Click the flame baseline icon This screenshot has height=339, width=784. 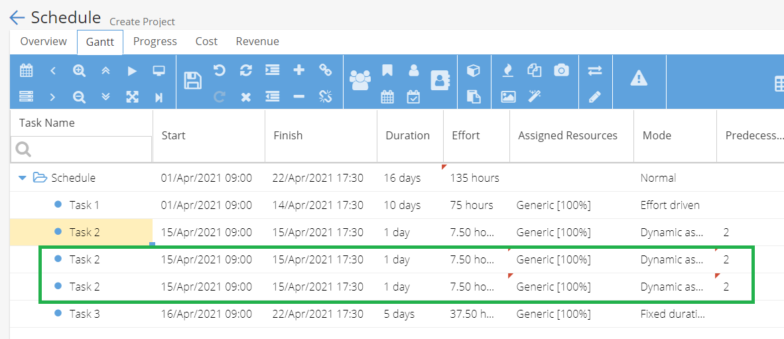pos(508,70)
